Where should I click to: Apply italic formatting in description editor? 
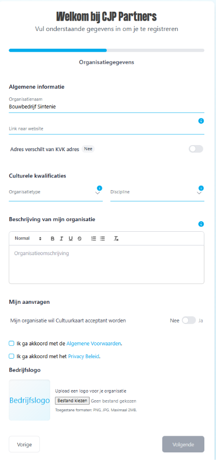(x=61, y=238)
